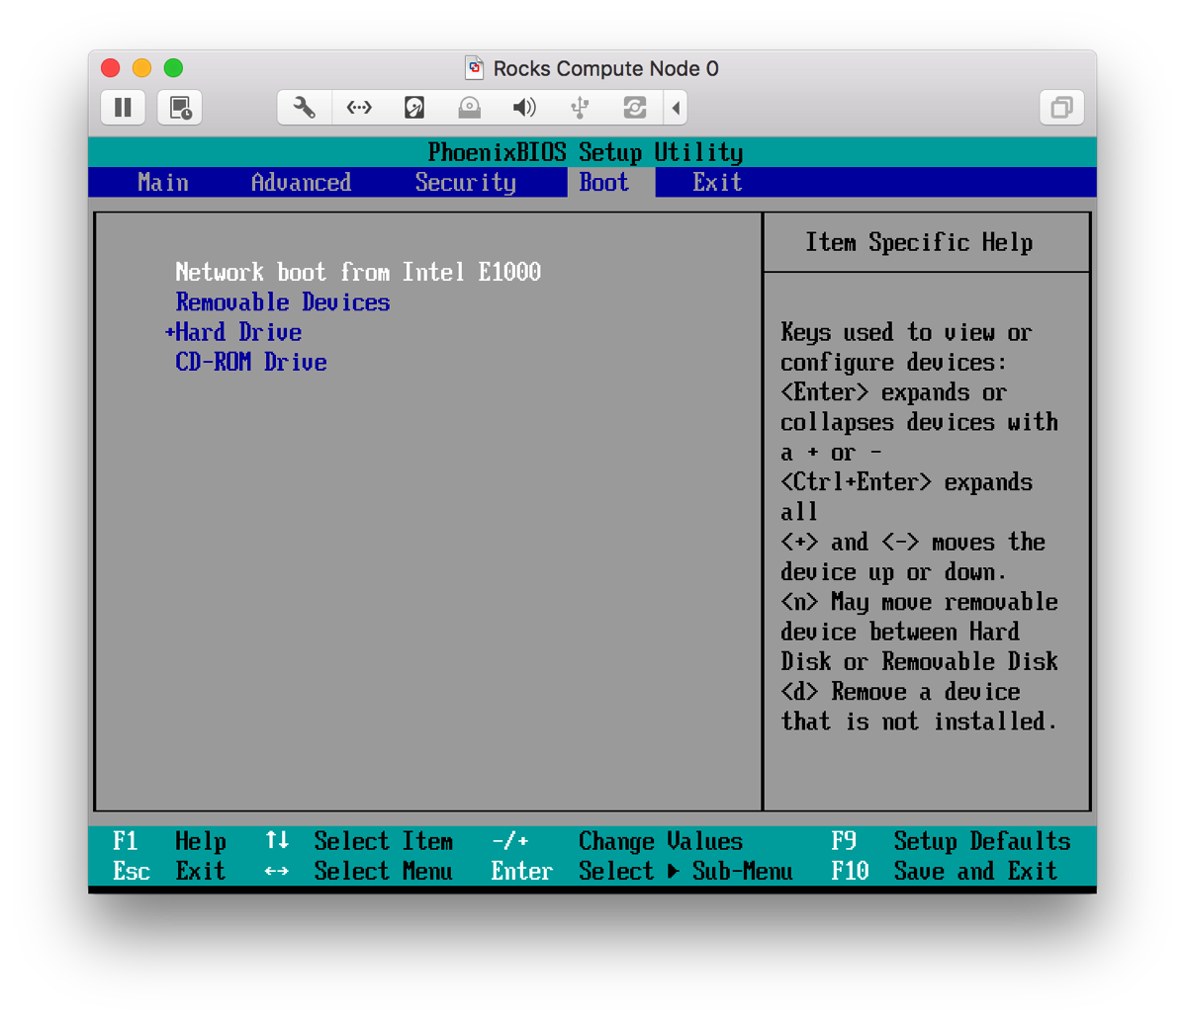Select CD-ROM Drive boot entry
This screenshot has height=1020, width=1185.
251,363
